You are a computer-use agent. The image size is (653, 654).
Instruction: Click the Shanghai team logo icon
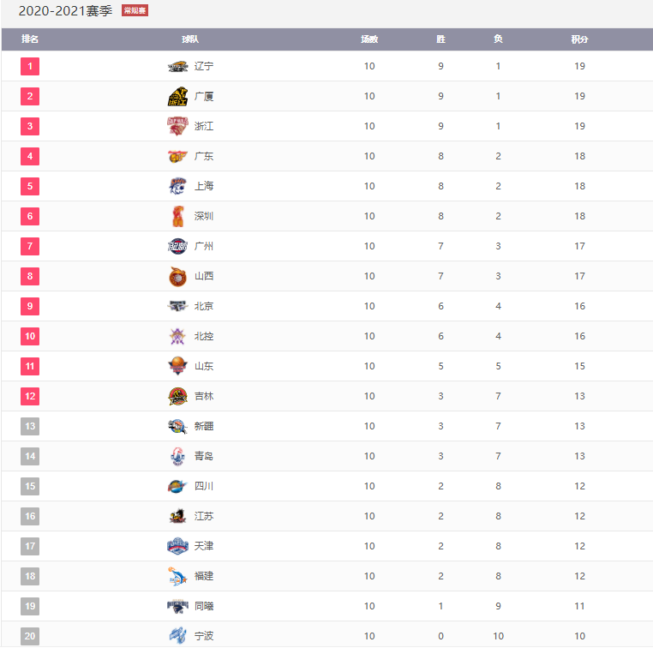tap(177, 186)
